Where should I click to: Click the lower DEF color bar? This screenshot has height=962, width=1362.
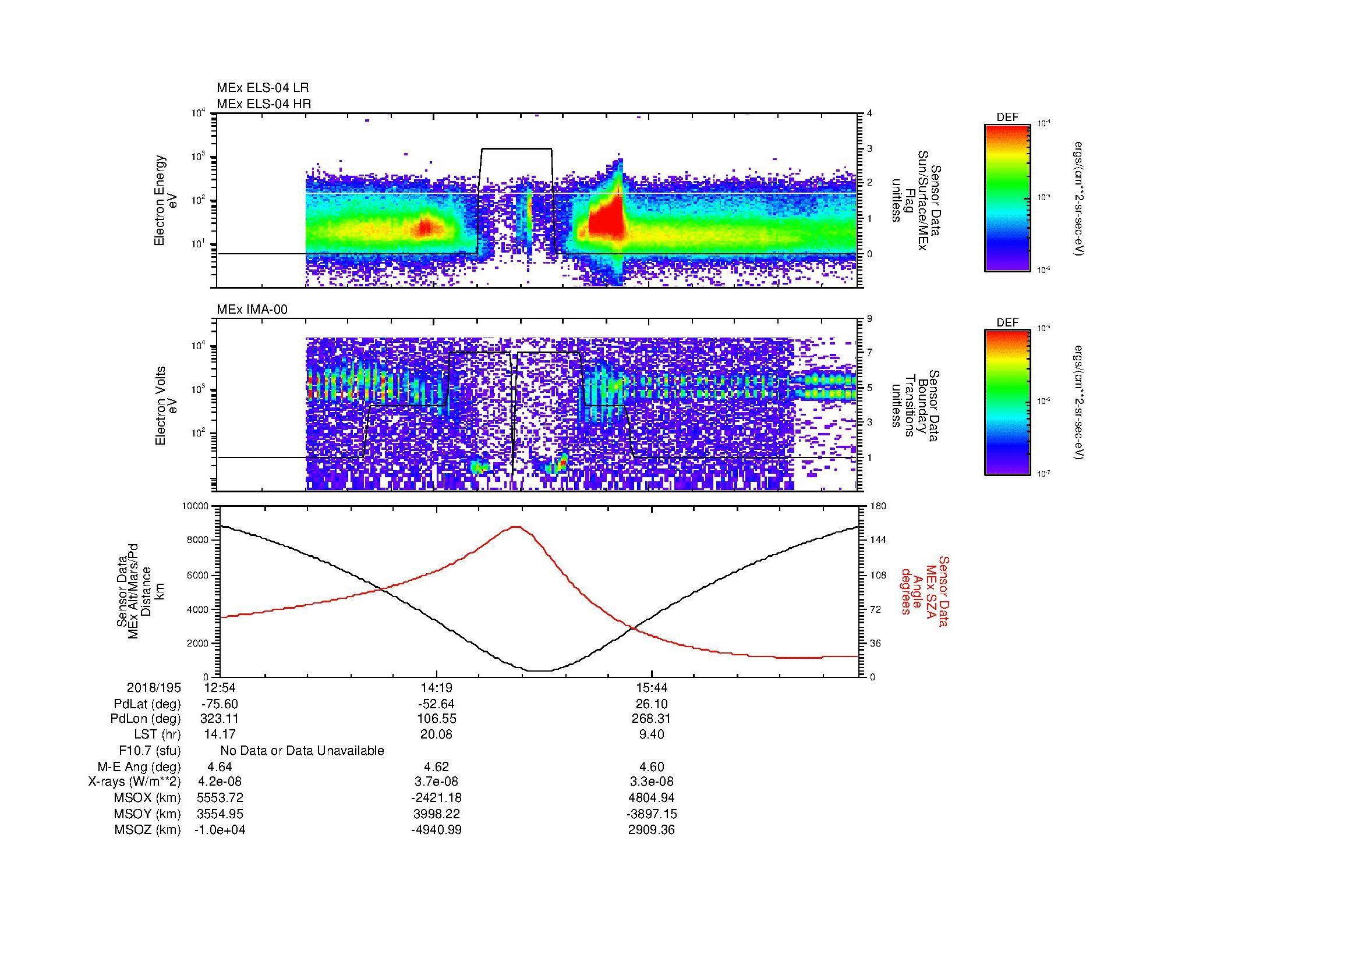(1007, 403)
